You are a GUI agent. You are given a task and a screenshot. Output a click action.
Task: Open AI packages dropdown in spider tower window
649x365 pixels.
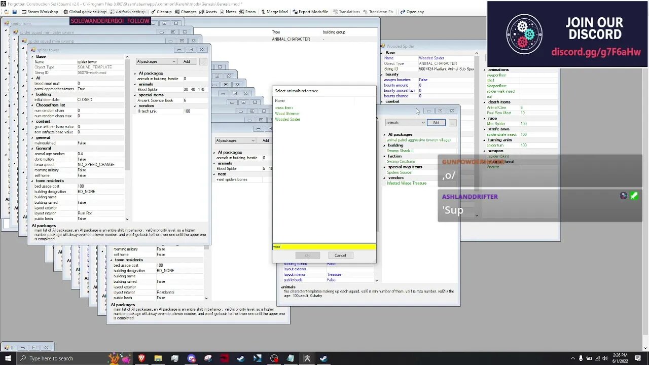(x=156, y=62)
